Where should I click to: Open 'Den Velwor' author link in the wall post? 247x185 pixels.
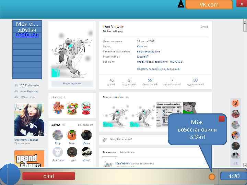tap(123, 163)
